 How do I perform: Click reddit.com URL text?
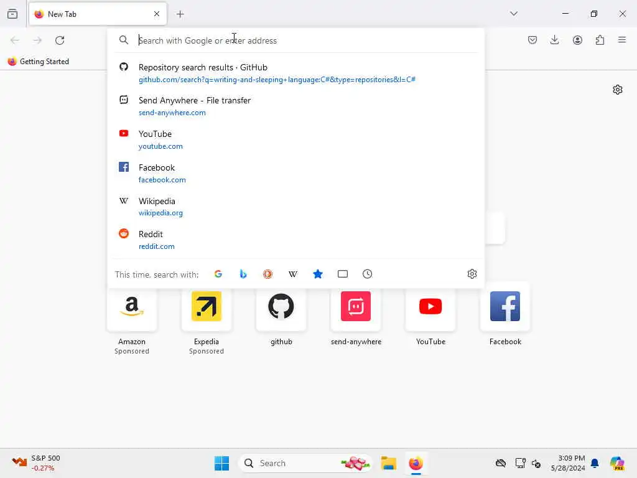pos(156,246)
